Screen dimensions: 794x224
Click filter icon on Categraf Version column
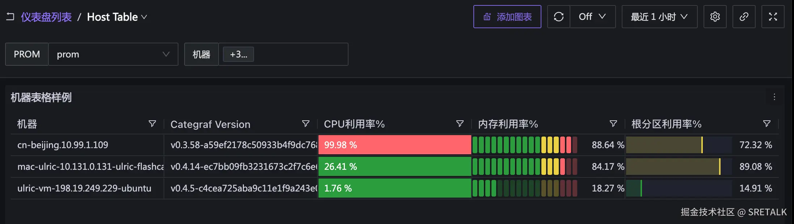pos(306,124)
